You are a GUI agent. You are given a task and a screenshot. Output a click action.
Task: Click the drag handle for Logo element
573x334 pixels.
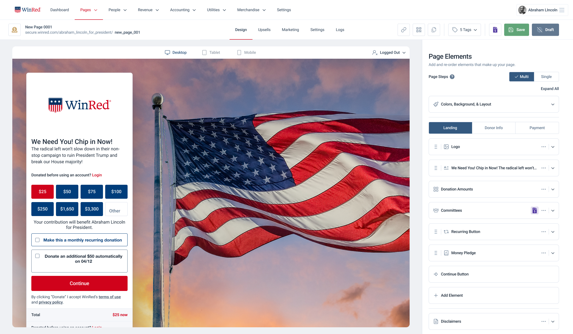click(436, 147)
